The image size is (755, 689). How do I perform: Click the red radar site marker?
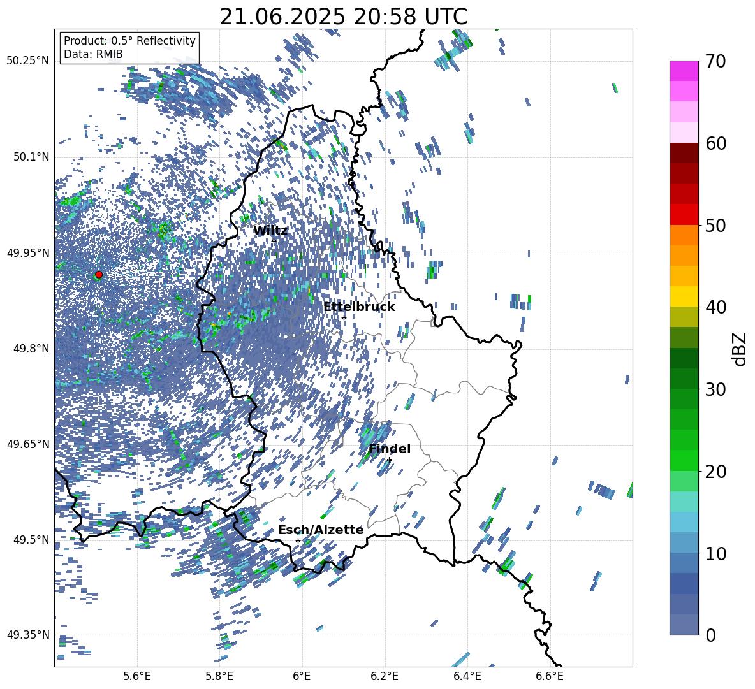99,275
